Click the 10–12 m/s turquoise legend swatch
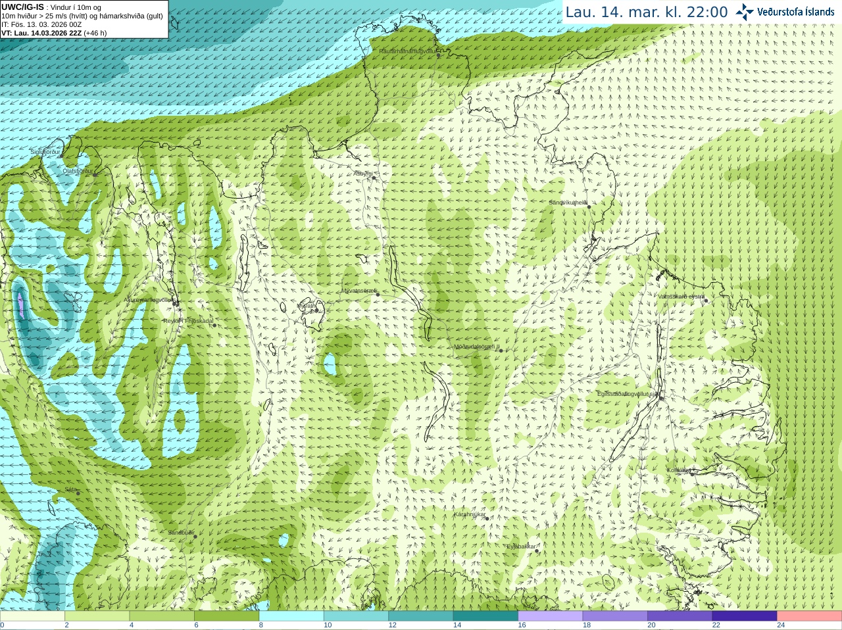The height and width of the screenshot is (630, 842). click(x=357, y=616)
